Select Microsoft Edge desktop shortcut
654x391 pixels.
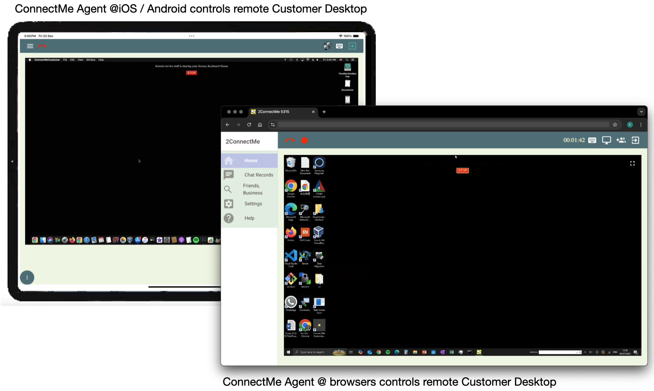tap(291, 212)
